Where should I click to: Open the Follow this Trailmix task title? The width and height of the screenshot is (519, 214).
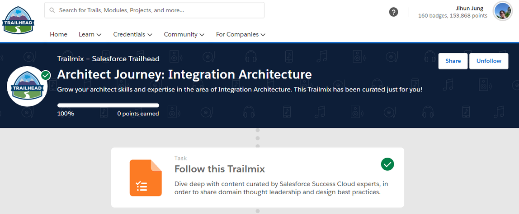point(220,169)
